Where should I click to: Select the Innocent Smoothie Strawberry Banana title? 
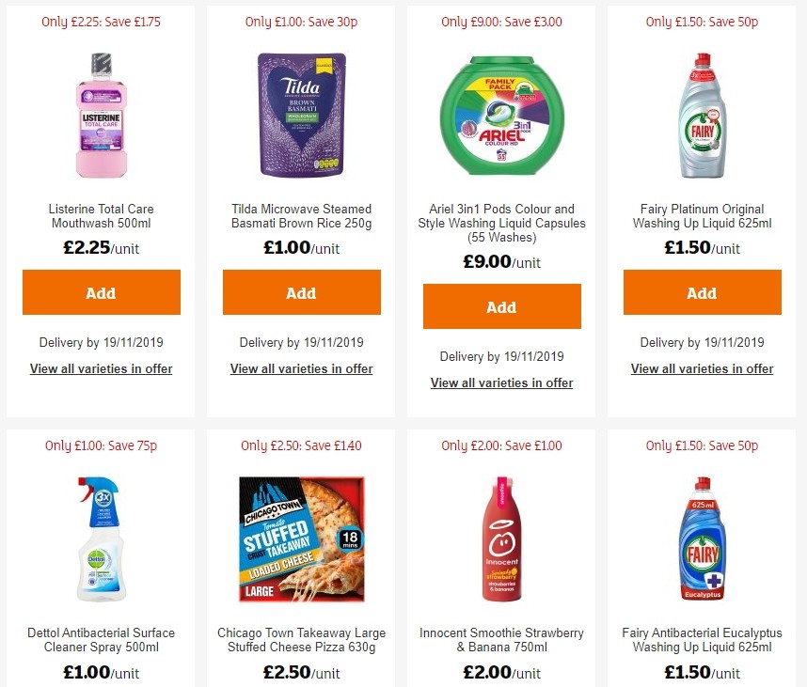(x=501, y=640)
